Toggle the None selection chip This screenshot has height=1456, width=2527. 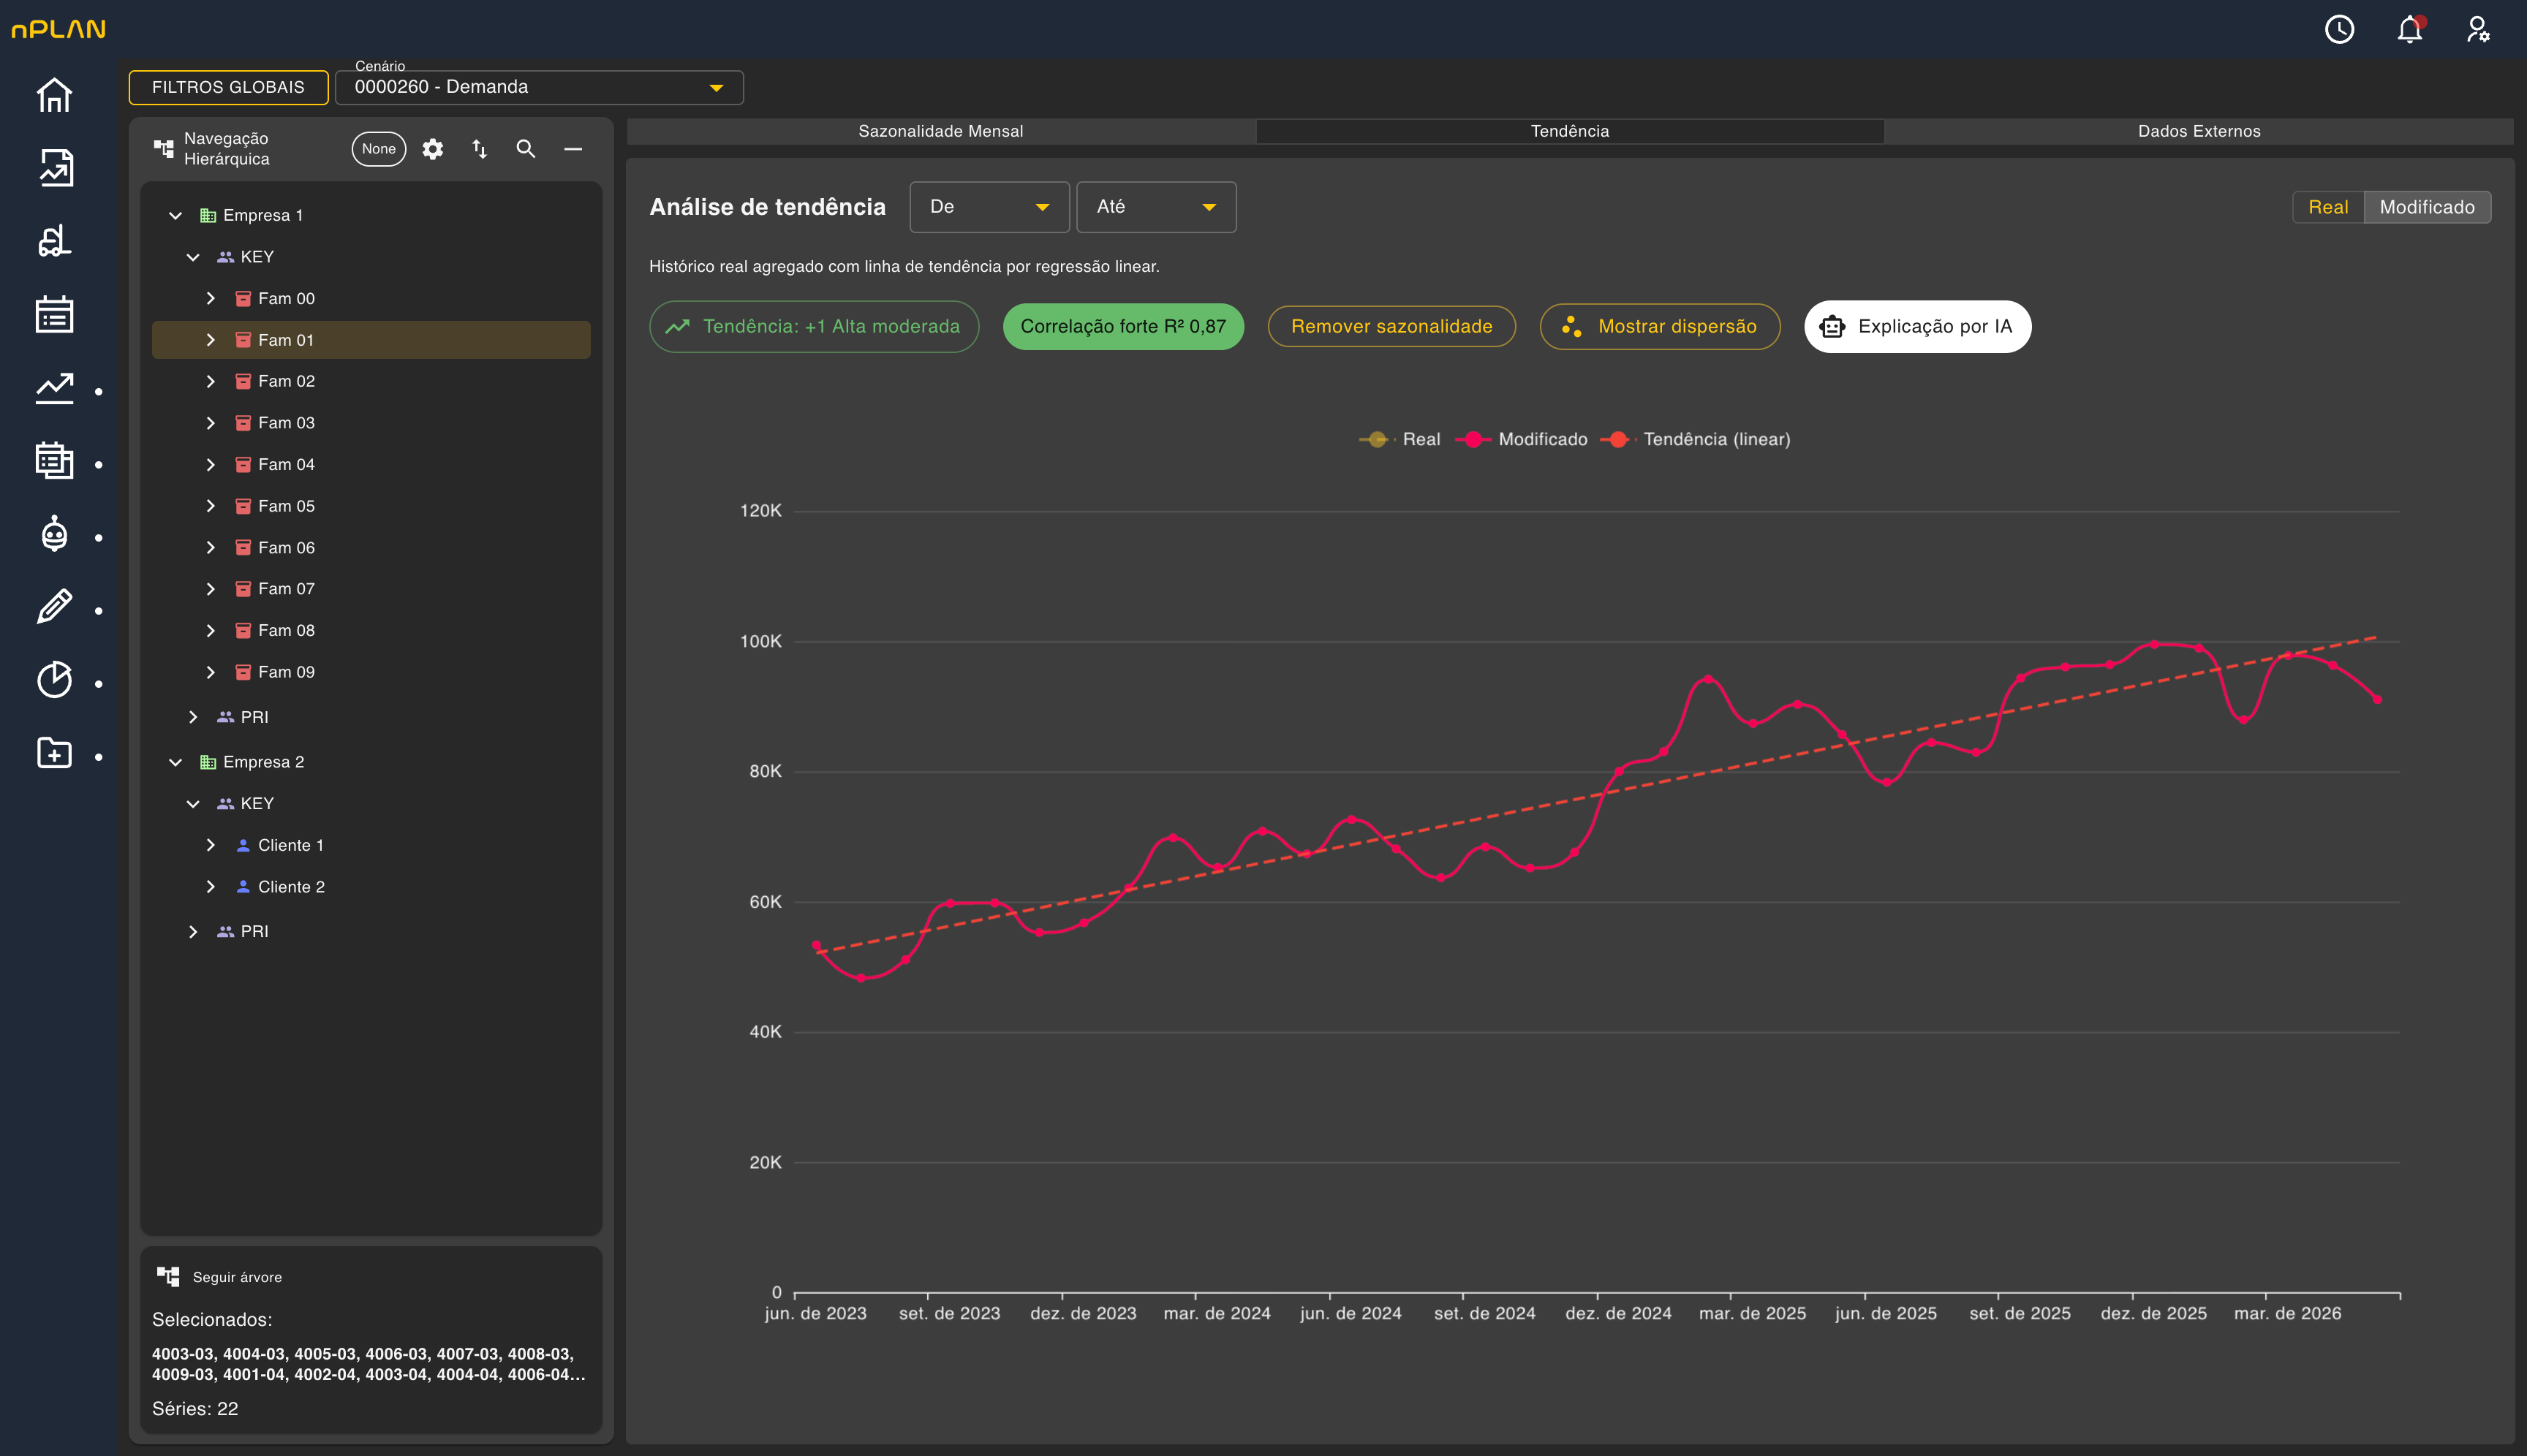[x=379, y=149]
